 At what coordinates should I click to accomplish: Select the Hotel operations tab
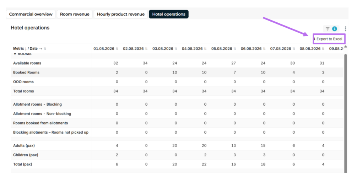coord(168,14)
